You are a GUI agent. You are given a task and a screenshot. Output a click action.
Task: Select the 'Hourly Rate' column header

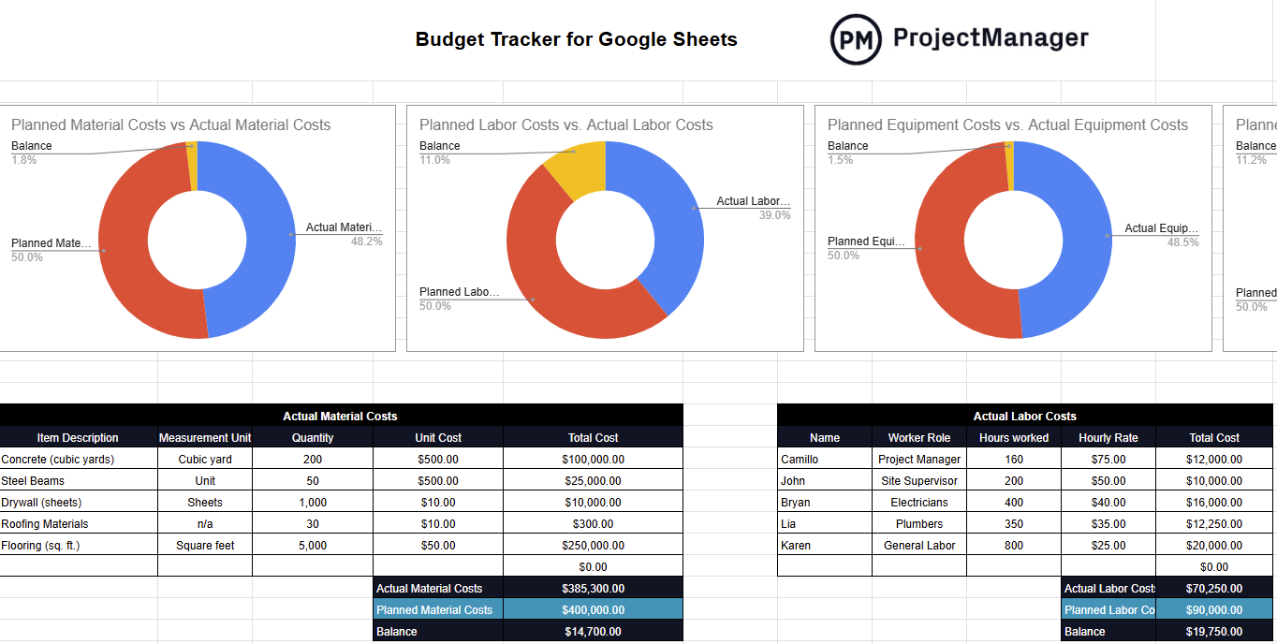click(x=1108, y=437)
